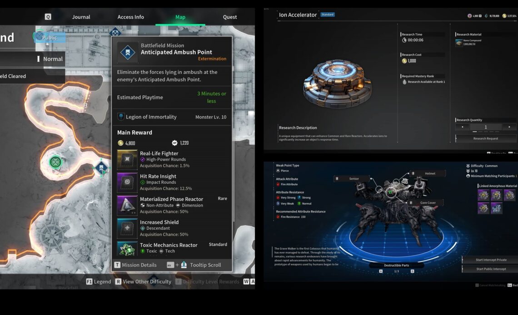This screenshot has width=518, height=315.
Task: Select the Materialized Phase Reactor reward icon
Action: (127, 205)
